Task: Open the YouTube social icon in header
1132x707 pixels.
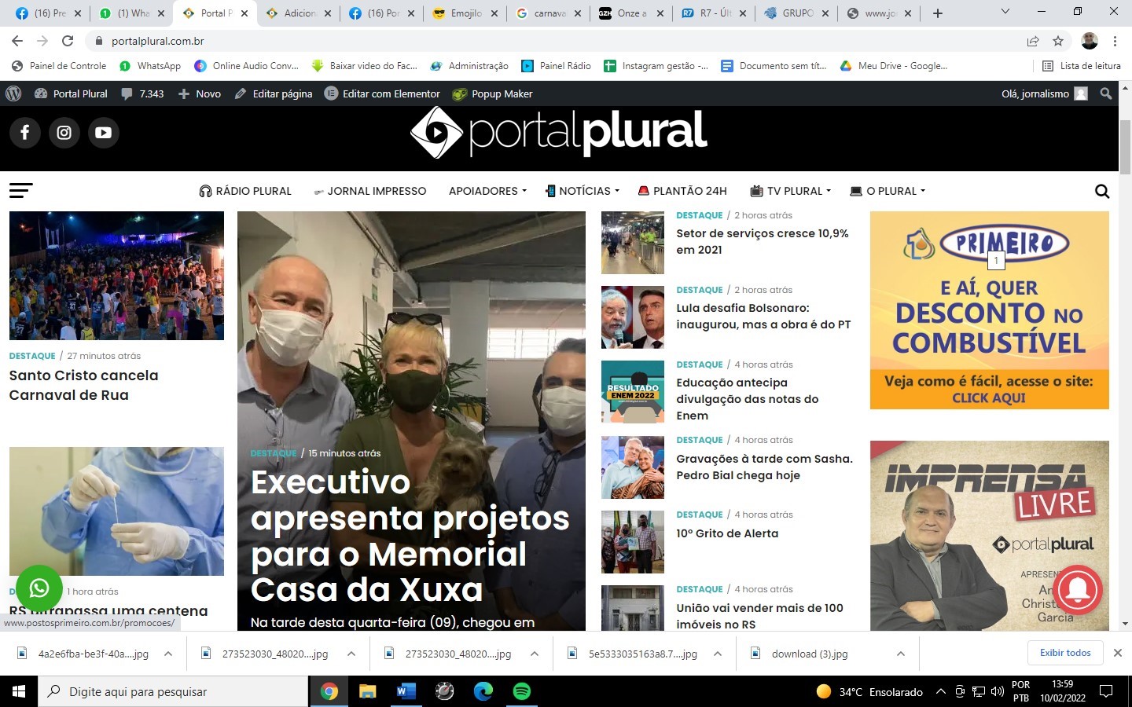Action: pos(103,133)
